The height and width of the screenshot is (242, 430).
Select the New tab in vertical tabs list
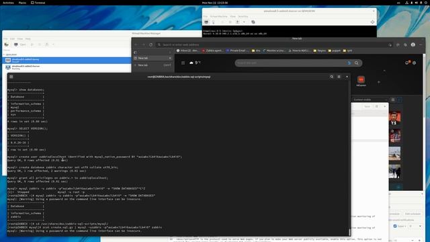153,58
